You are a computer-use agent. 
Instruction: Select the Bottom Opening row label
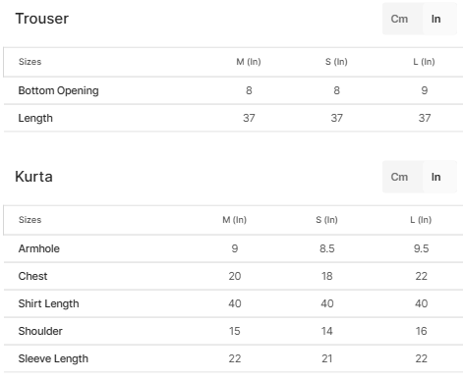coord(58,90)
